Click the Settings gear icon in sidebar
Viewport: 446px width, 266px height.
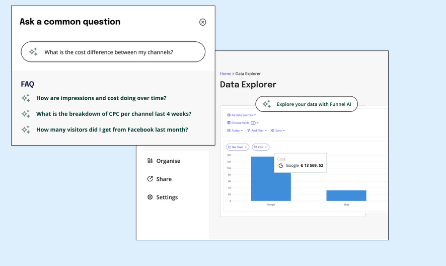(x=150, y=197)
